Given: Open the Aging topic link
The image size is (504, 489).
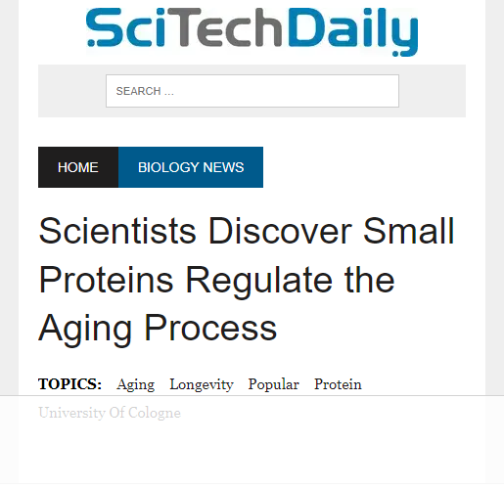Looking at the screenshot, I should click(136, 384).
